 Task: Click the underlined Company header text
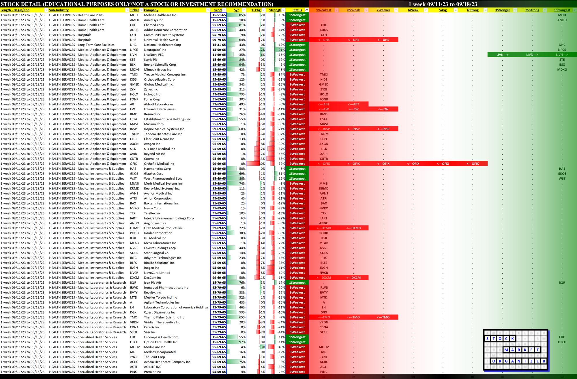tap(151, 10)
